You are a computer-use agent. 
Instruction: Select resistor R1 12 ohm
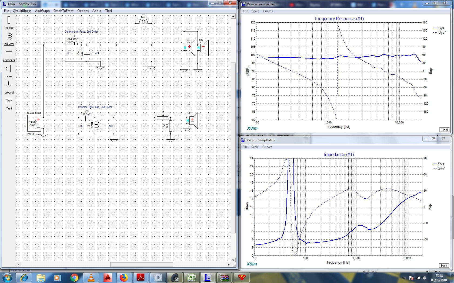[x=162, y=118]
